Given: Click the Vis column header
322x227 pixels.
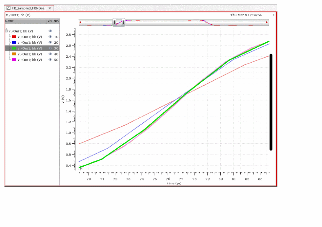Looking at the screenshot, I should (x=50, y=21).
